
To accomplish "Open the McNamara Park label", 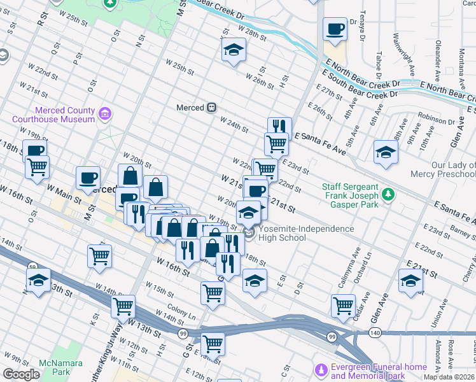I will [60, 367].
